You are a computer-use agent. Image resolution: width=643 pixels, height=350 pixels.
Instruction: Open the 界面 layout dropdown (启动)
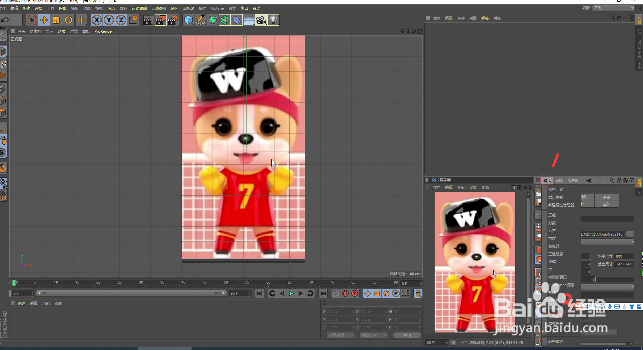[614, 8]
